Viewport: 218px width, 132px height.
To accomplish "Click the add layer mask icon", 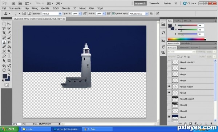I will [191, 123].
